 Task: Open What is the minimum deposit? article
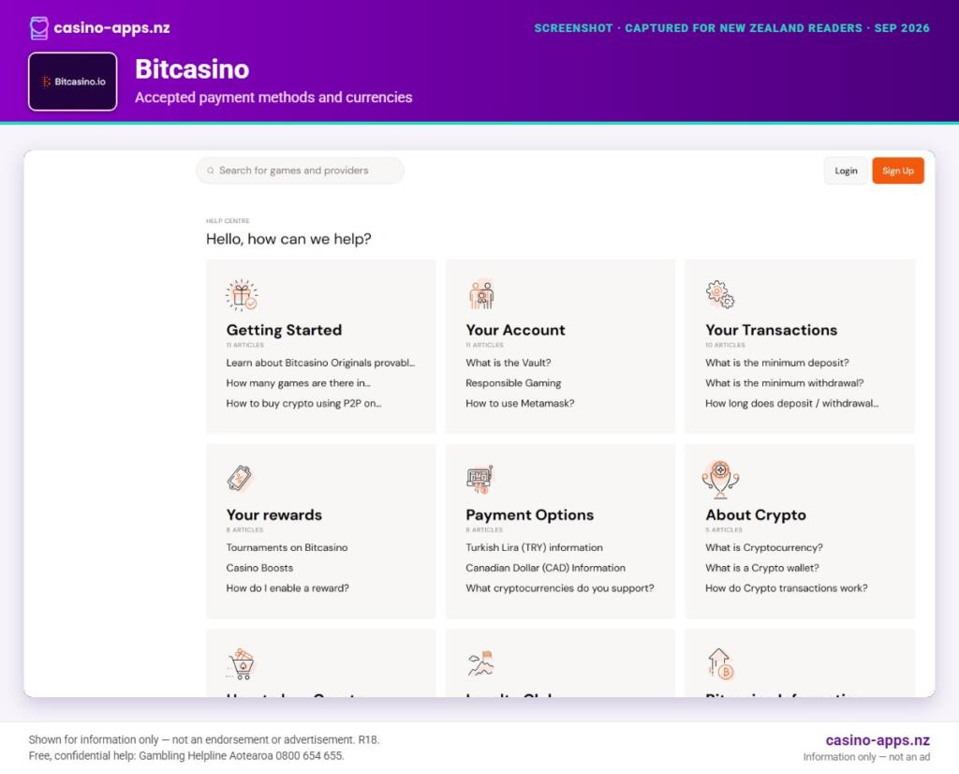point(776,363)
